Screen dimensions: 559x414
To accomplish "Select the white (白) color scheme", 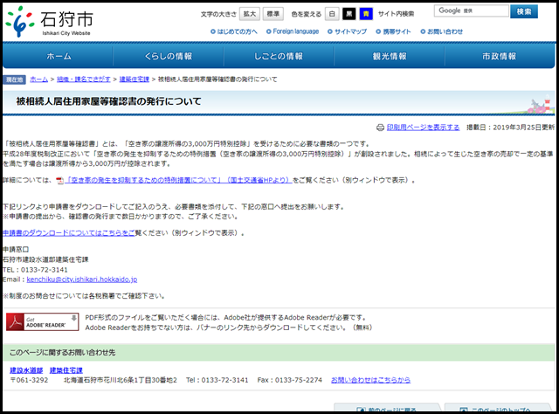I will point(332,14).
